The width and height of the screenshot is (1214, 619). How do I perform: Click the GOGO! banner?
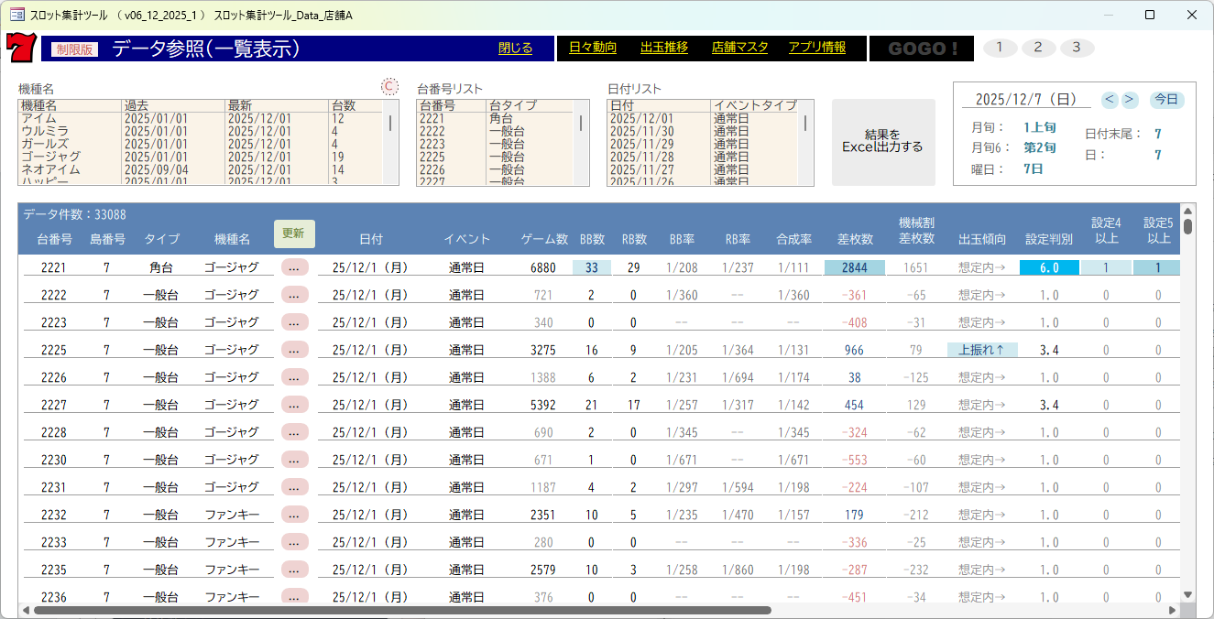[922, 49]
